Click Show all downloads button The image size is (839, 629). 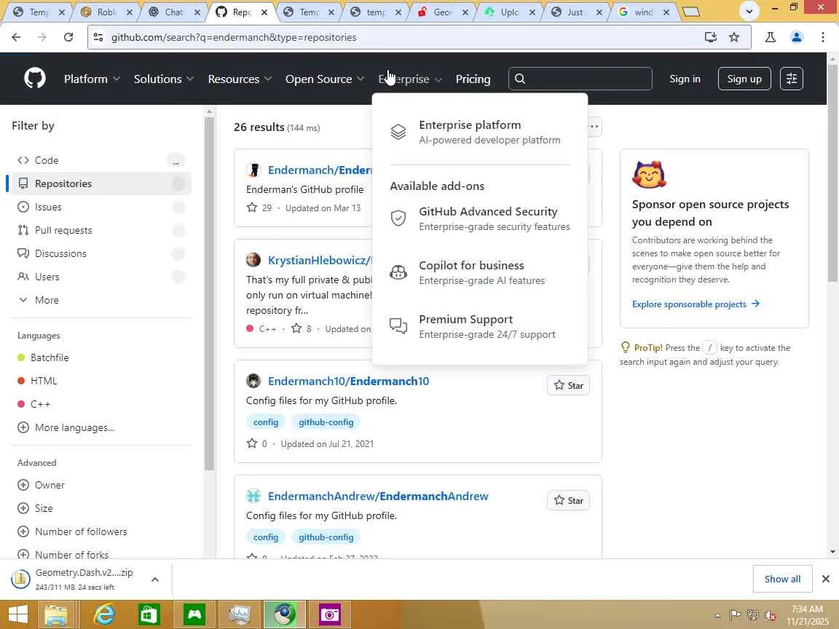(782, 579)
